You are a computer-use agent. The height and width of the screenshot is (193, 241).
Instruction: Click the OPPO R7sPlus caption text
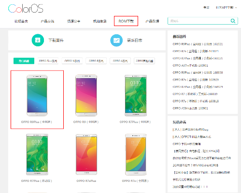pyautogui.click(x=86, y=181)
